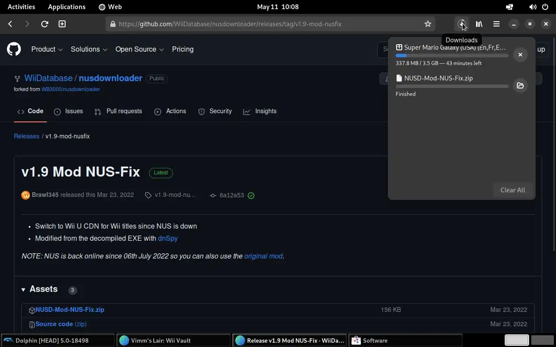
Task: Open the Solutions dropdown menu
Action: click(x=89, y=49)
